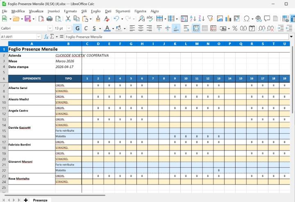Click the AutoFilter funnel icon
The height and width of the screenshot is (202, 295).
pos(210,18)
